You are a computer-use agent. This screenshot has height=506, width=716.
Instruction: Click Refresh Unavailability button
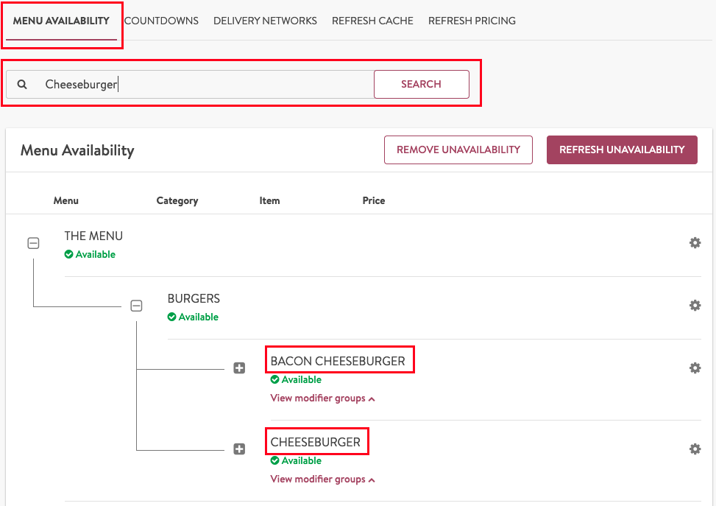[x=622, y=150]
